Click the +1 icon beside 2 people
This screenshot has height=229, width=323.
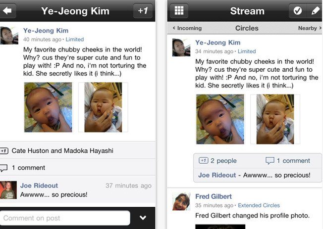pos(203,161)
